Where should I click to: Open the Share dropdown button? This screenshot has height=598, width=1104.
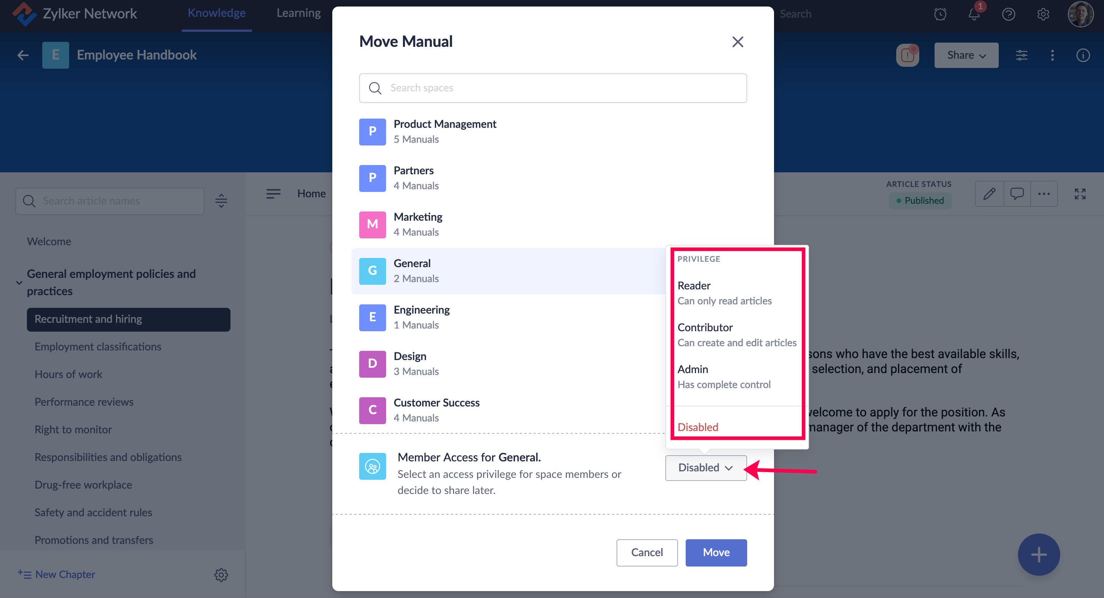pyautogui.click(x=966, y=55)
